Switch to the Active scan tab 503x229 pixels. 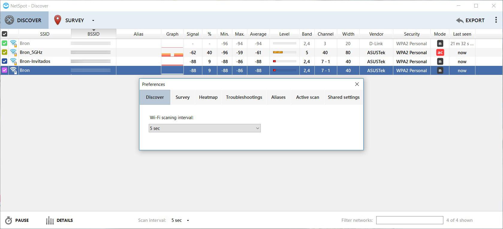coord(308,97)
